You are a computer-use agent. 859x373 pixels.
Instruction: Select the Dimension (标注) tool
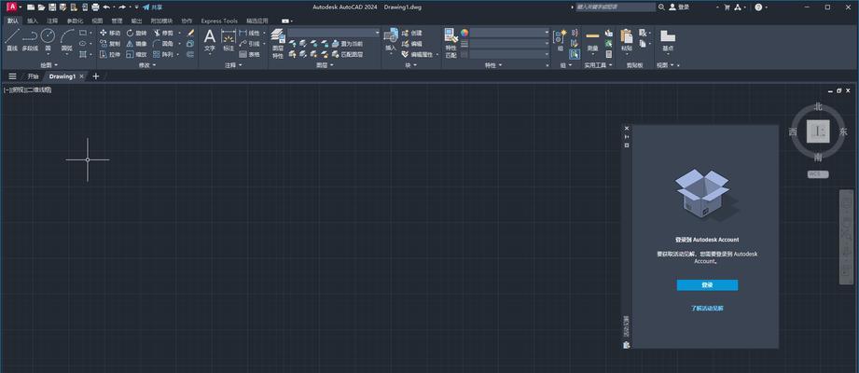pos(229,40)
